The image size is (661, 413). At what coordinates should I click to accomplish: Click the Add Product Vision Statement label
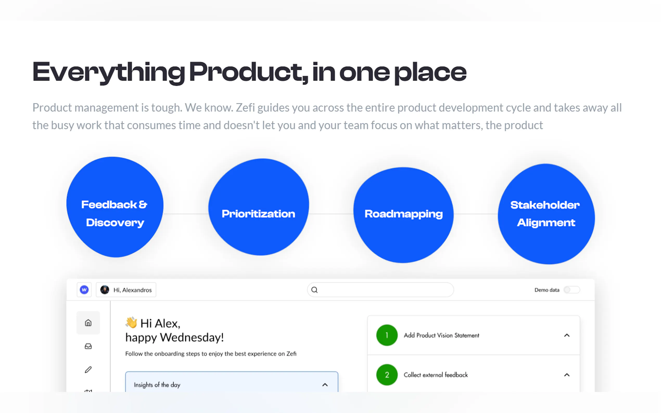point(441,335)
